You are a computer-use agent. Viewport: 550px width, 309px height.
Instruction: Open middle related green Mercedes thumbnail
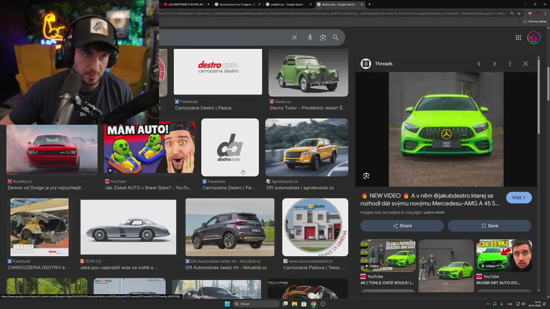point(446,266)
